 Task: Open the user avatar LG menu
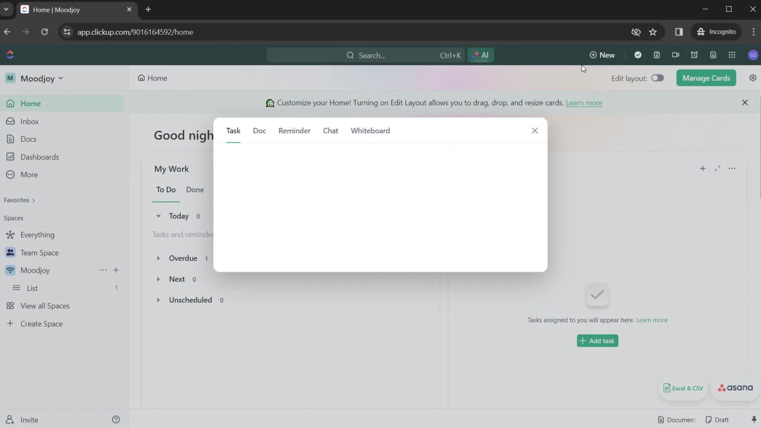tap(753, 55)
